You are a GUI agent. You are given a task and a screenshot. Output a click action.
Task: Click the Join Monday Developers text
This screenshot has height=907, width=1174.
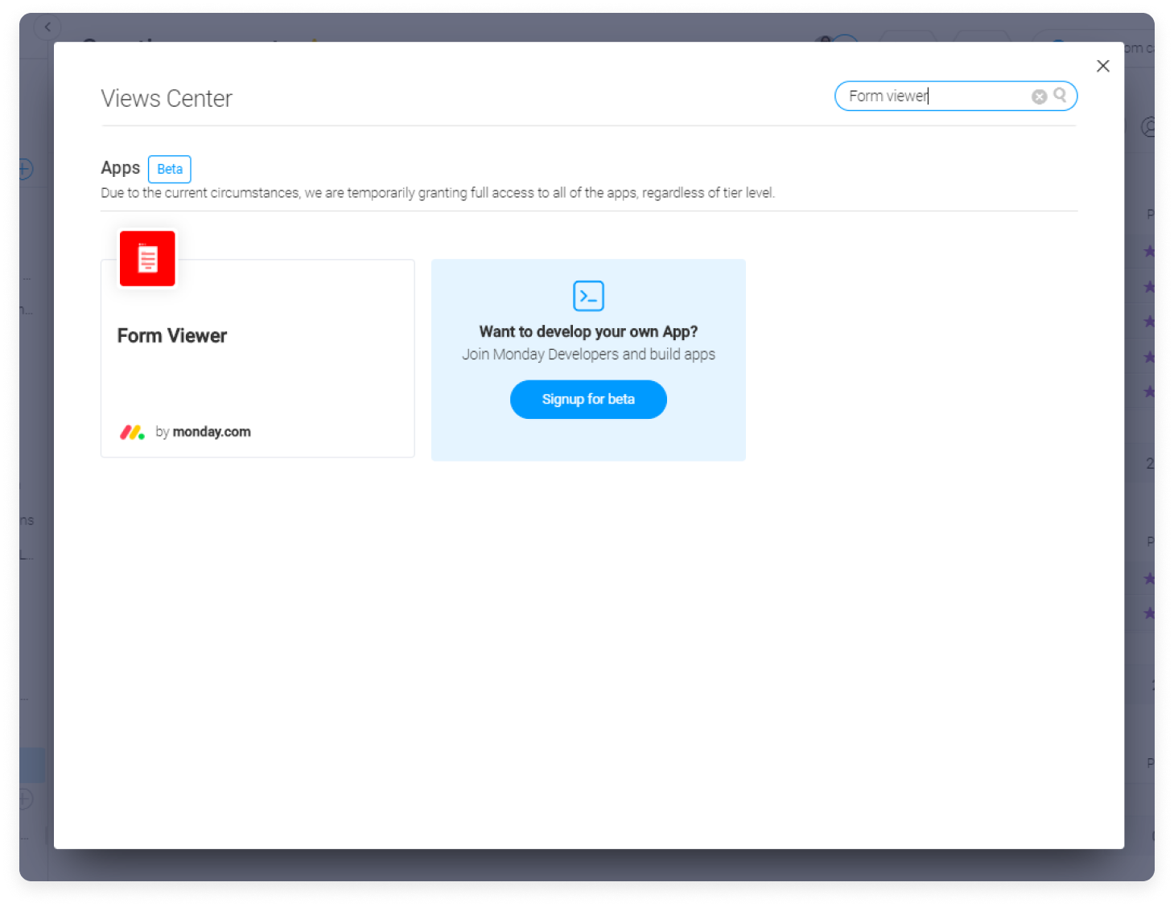[x=588, y=355]
